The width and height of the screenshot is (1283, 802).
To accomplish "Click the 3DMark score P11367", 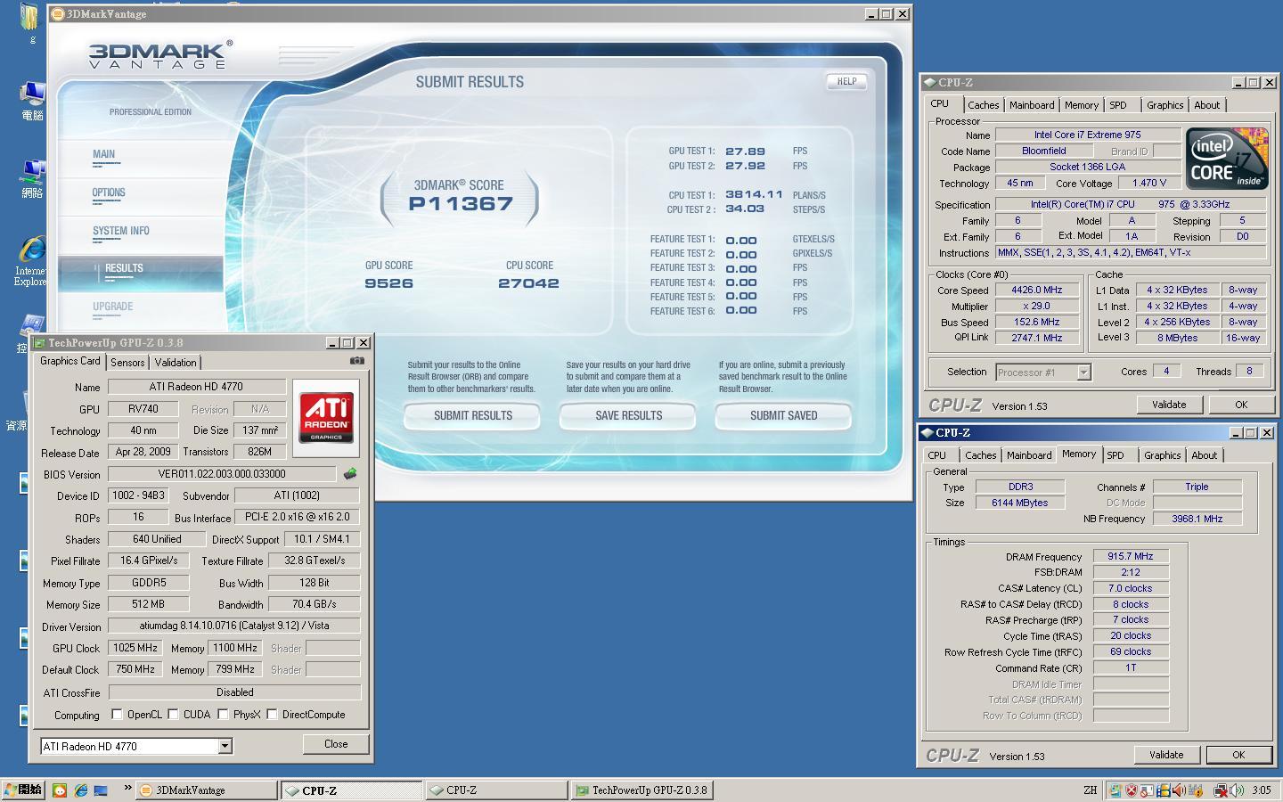I will point(461,204).
